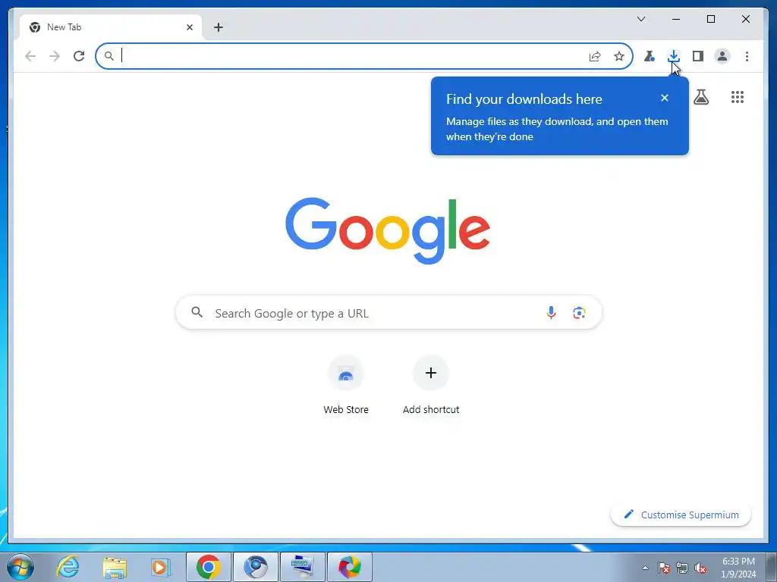Image resolution: width=777 pixels, height=582 pixels.
Task: Open the taskbar clock showing 6:33 PM
Action: (738, 567)
